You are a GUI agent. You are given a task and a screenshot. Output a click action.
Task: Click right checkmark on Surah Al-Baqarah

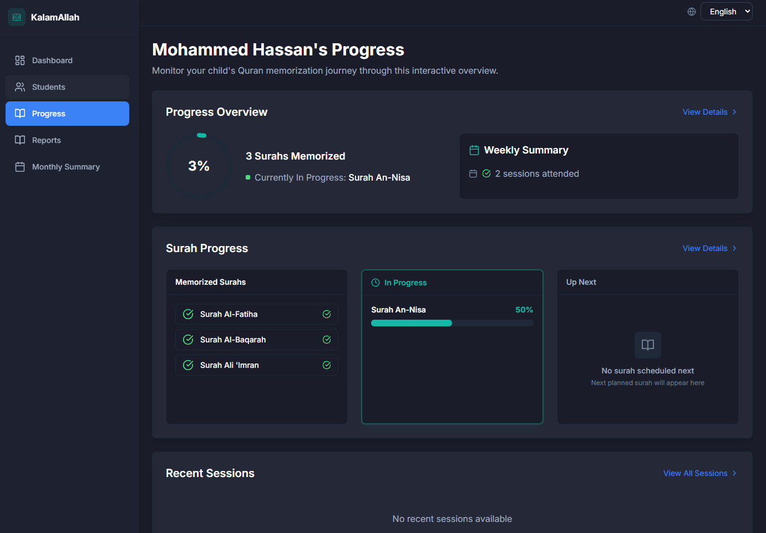coord(327,340)
